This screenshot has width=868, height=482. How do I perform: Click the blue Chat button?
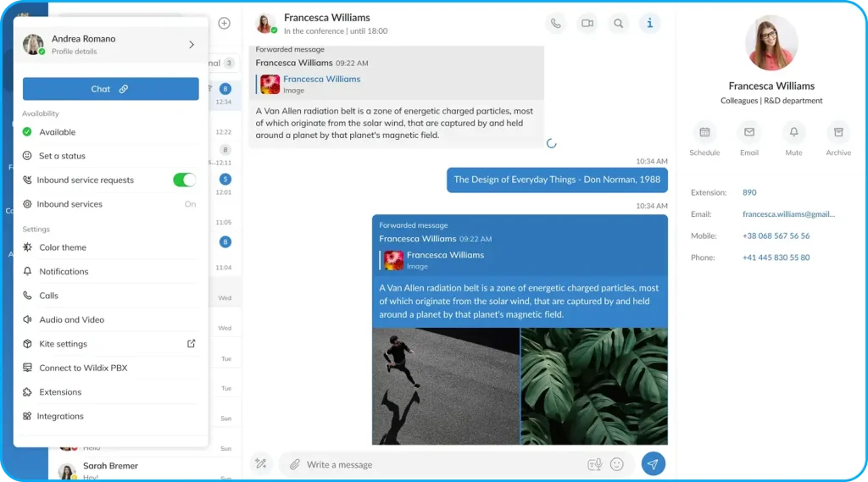(x=110, y=89)
